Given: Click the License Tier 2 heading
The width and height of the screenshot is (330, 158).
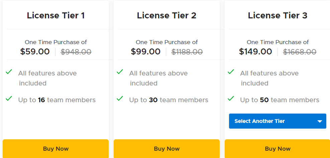Looking at the screenshot, I should click(167, 15).
